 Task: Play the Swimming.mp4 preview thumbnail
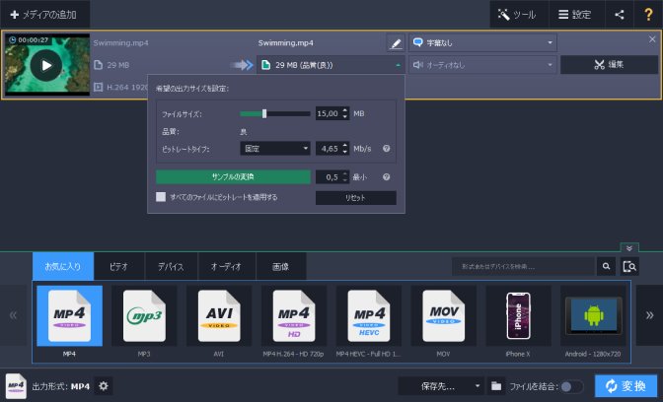click(x=46, y=65)
